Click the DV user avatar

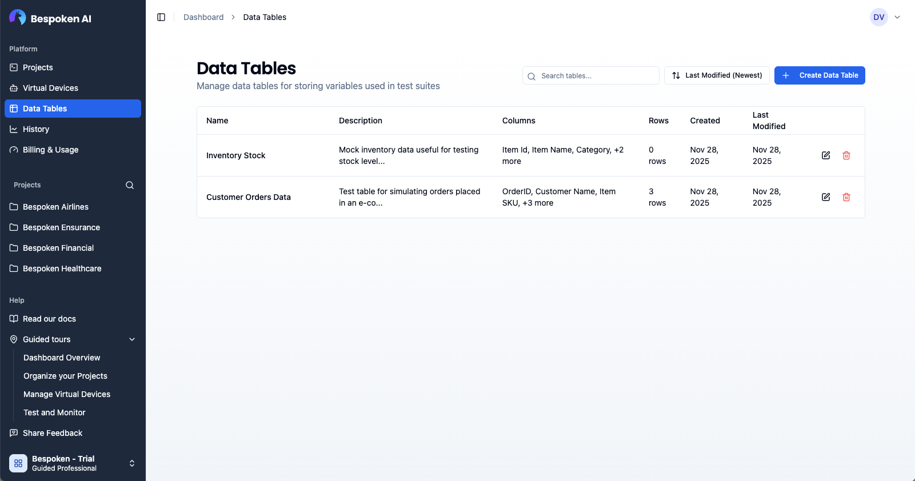click(879, 17)
